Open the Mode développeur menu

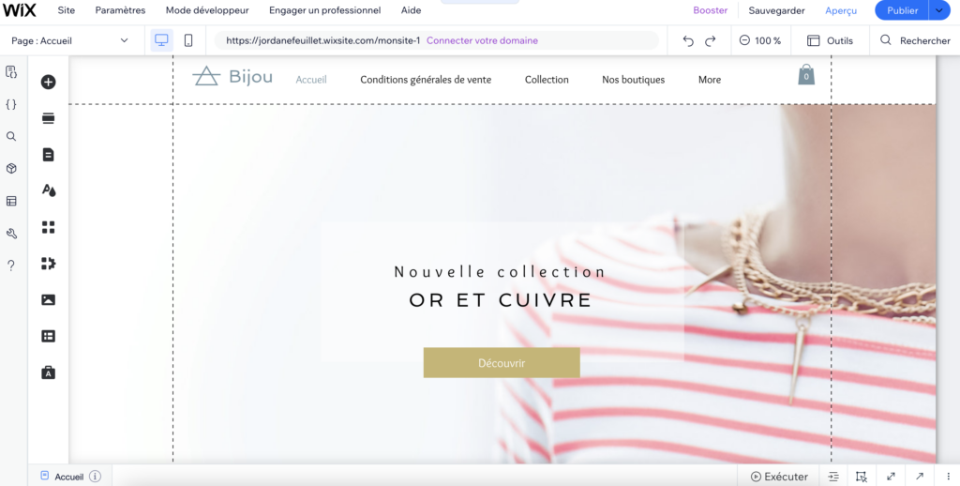[207, 10]
